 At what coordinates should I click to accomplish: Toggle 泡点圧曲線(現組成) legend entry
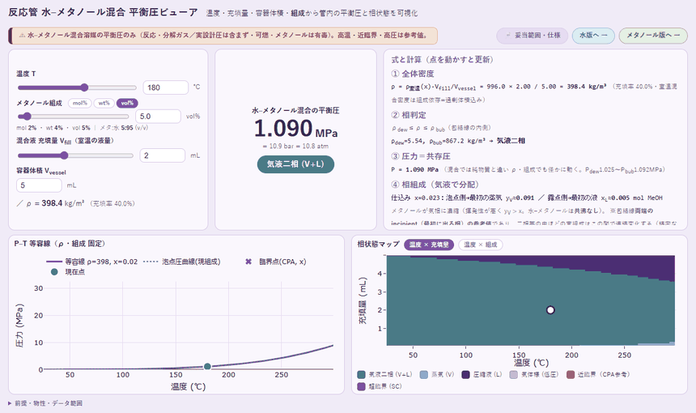click(x=182, y=262)
